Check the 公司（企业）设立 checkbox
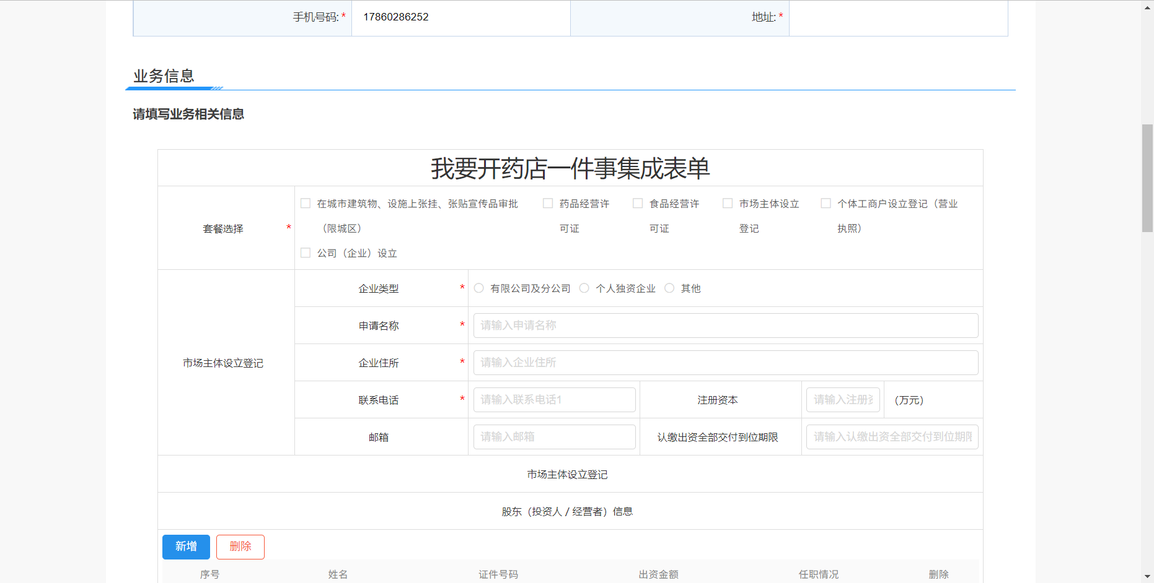This screenshot has height=583, width=1154. click(306, 253)
